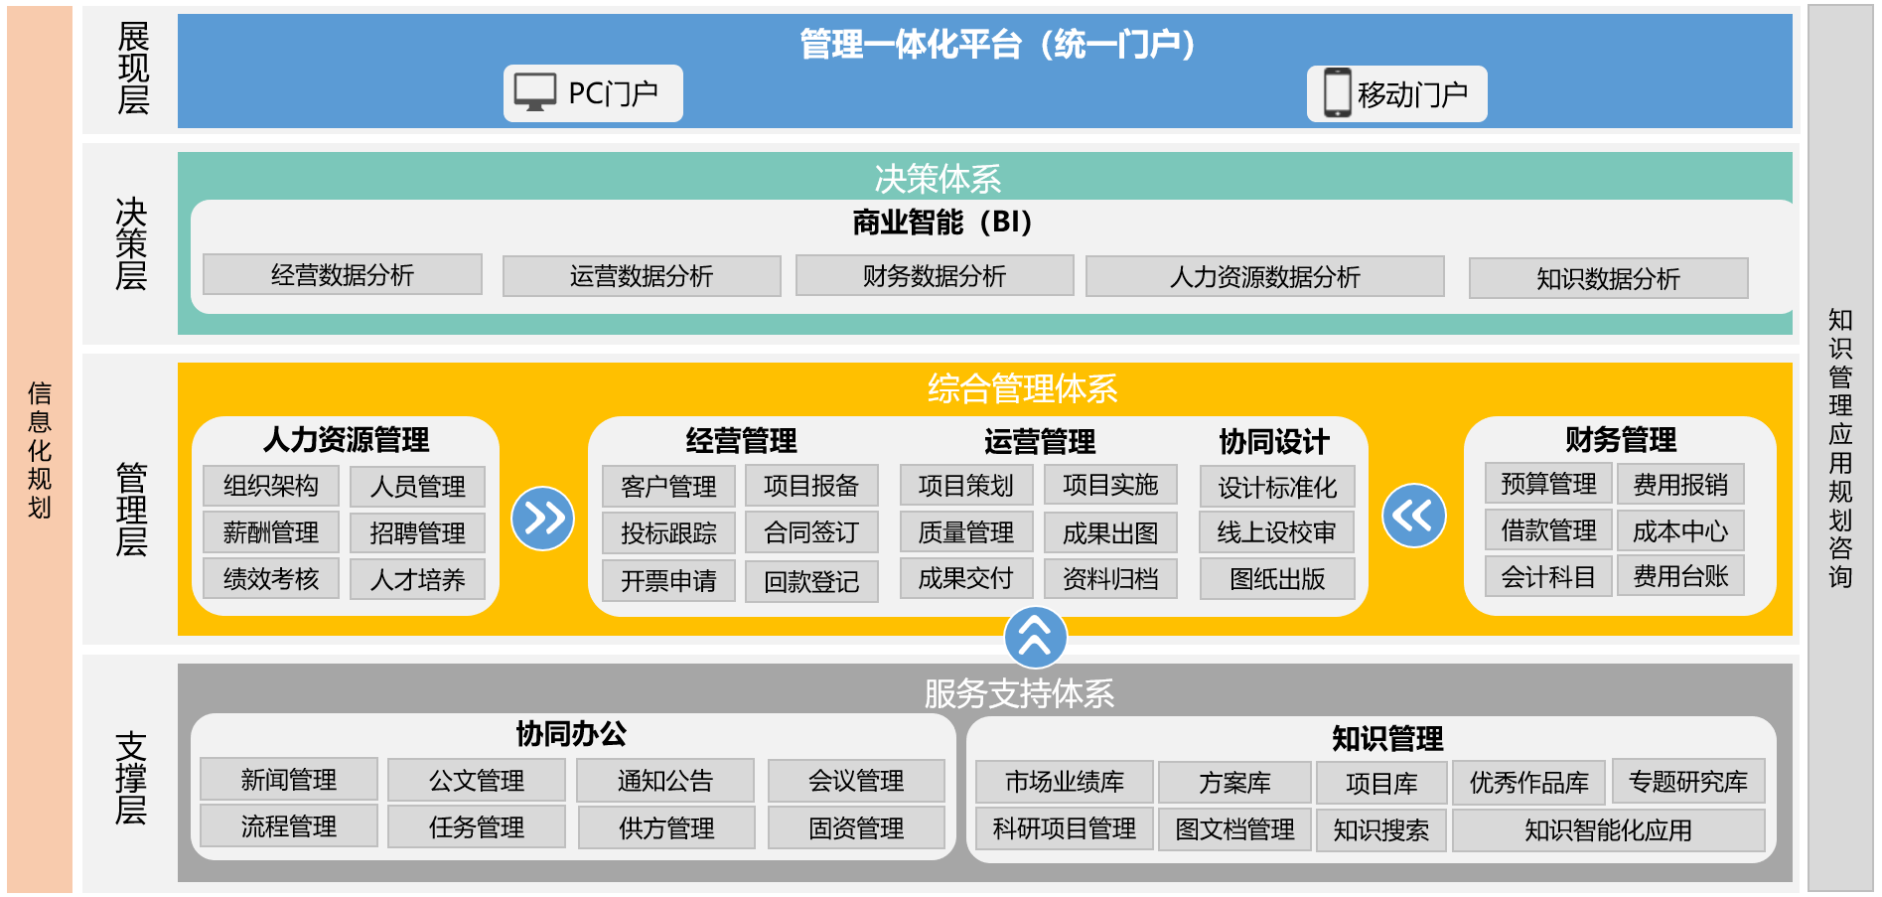The height and width of the screenshot is (897, 1882).
Task: Open 通知公告 box
Action: pyautogui.click(x=665, y=781)
